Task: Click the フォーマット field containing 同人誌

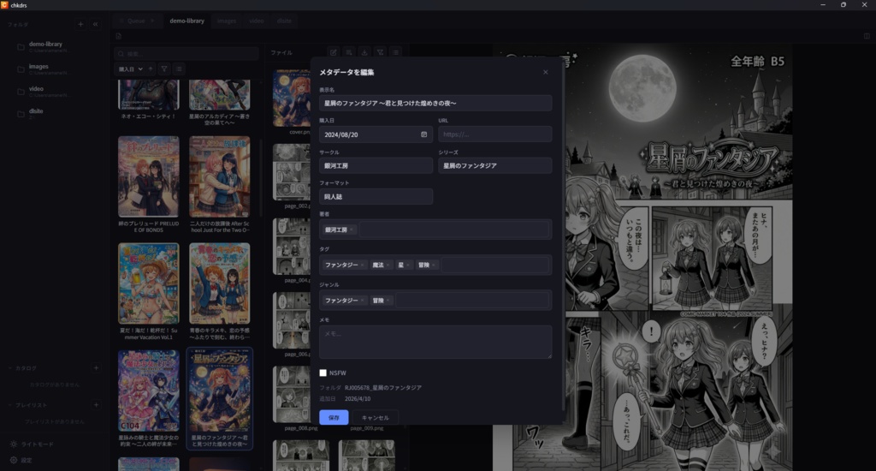Action: pos(376,196)
